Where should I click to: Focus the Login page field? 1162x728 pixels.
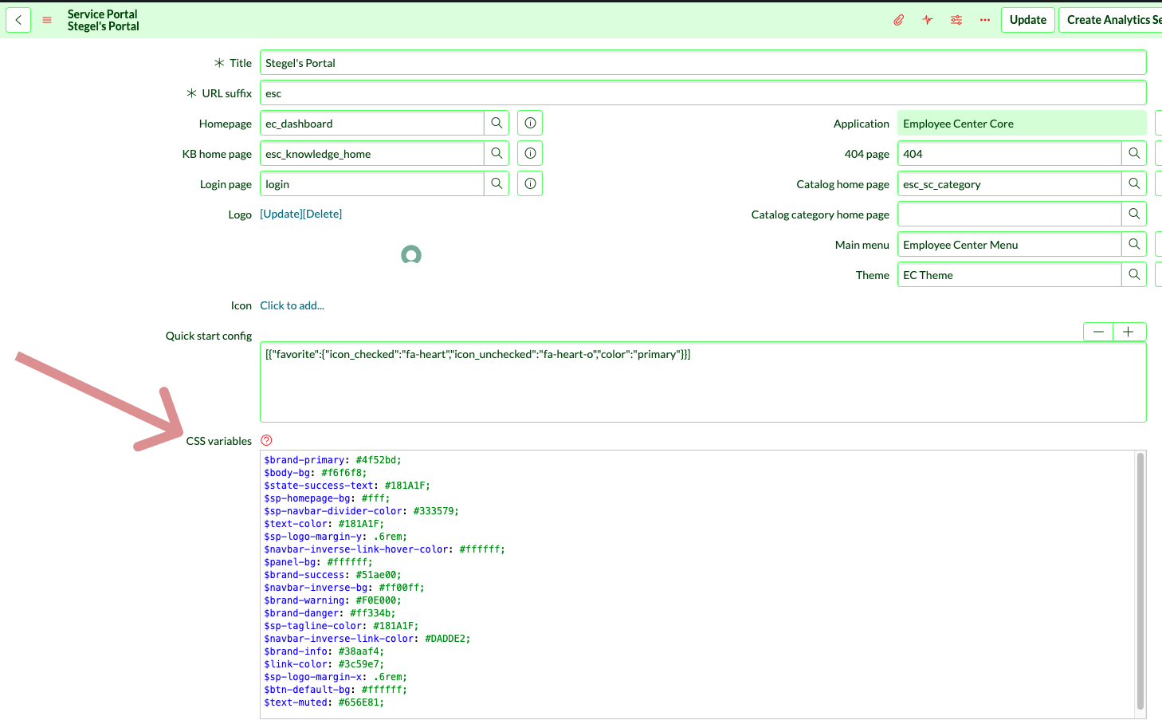click(x=371, y=183)
